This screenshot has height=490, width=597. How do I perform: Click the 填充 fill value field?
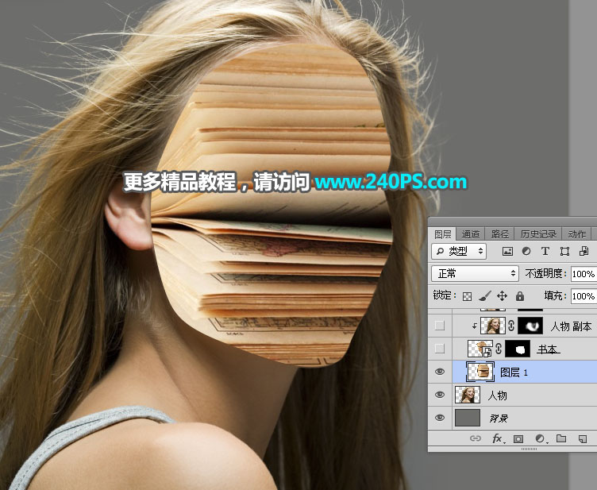click(x=584, y=296)
